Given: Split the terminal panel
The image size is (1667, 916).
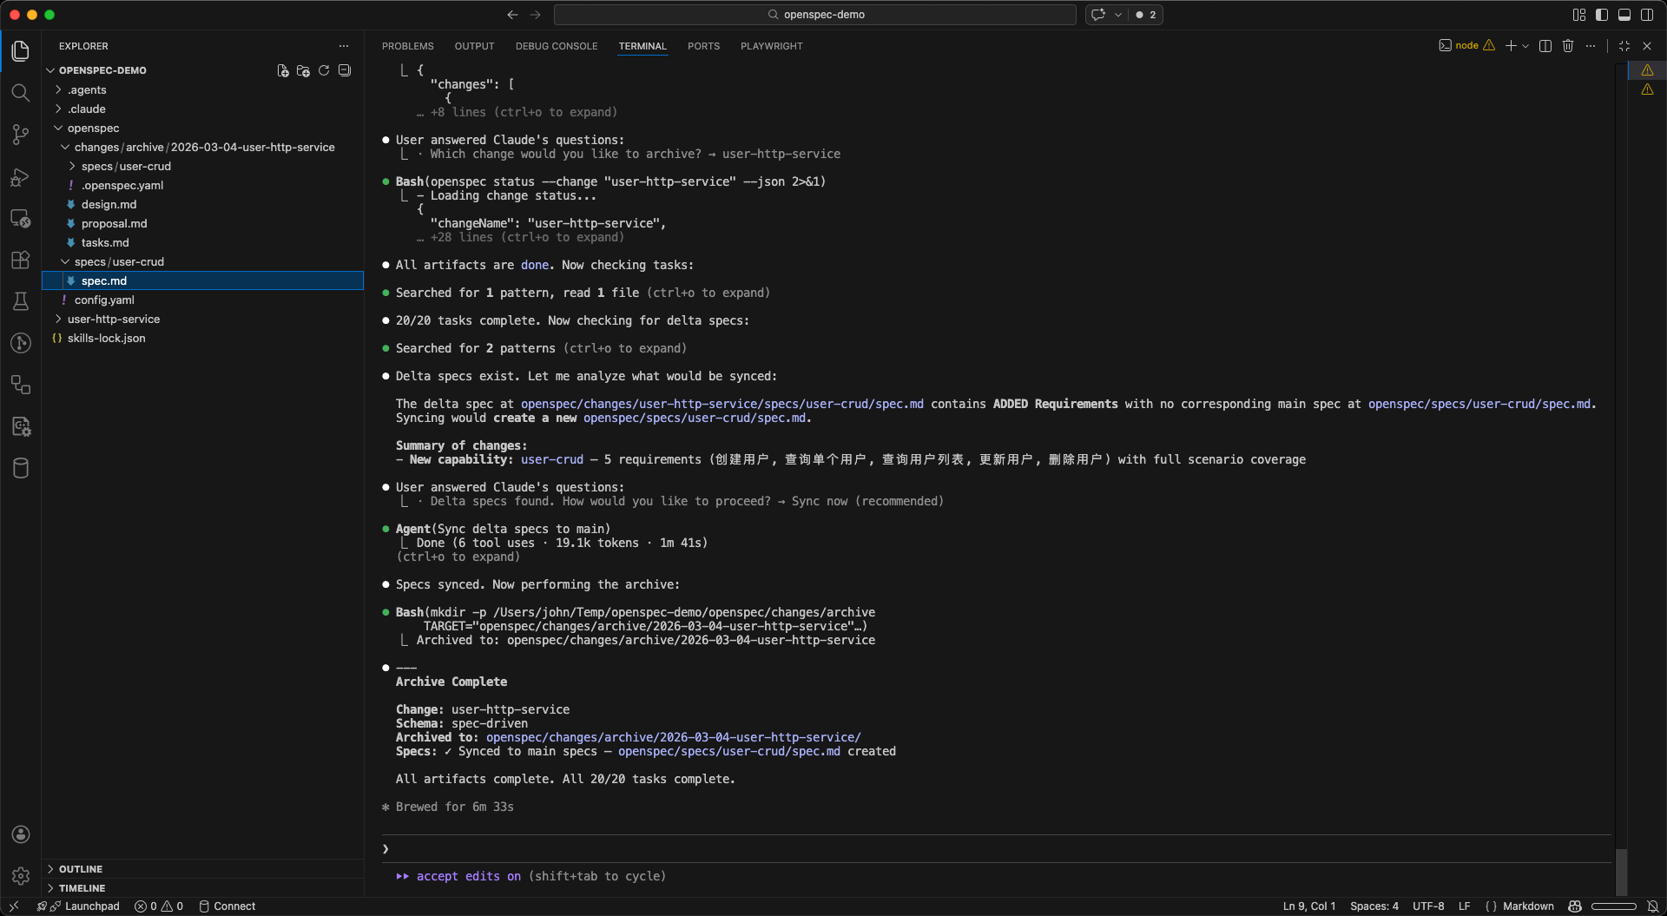Looking at the screenshot, I should click(1545, 46).
